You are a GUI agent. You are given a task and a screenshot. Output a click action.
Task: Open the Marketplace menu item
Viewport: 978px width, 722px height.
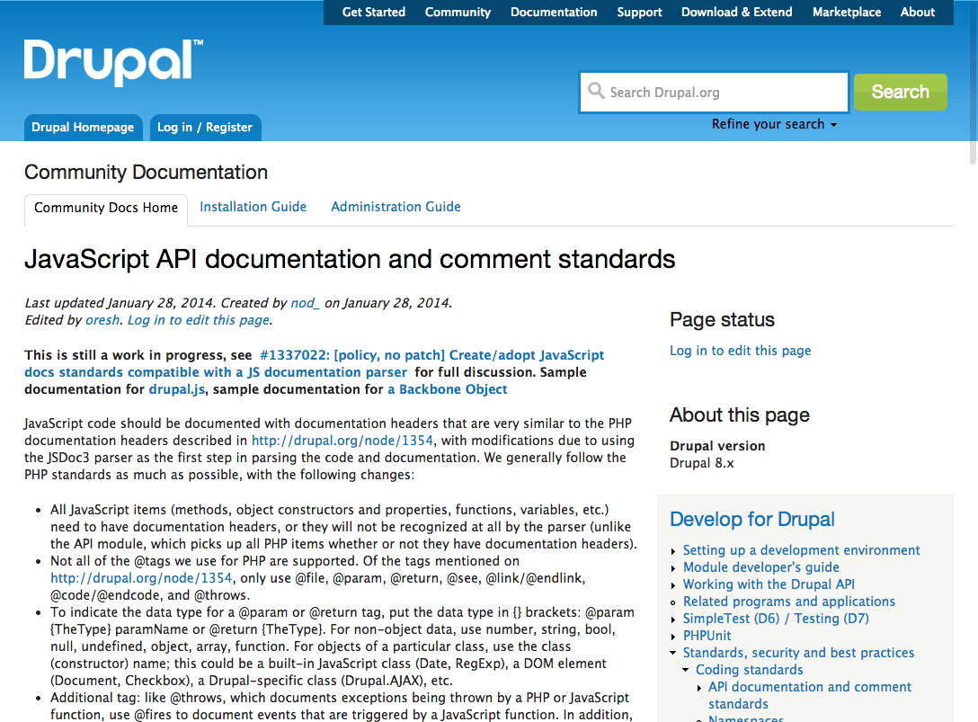[846, 13]
